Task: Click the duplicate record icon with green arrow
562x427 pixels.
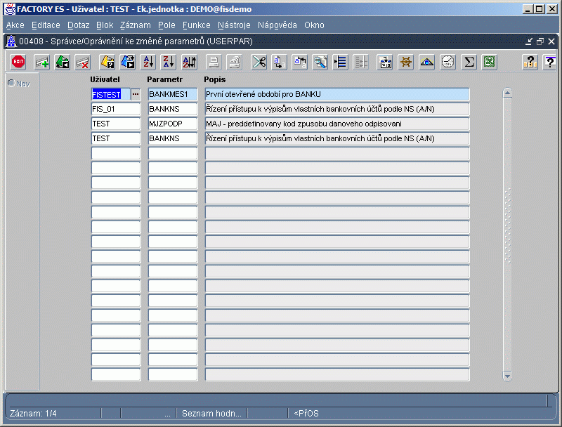Action: (63, 62)
